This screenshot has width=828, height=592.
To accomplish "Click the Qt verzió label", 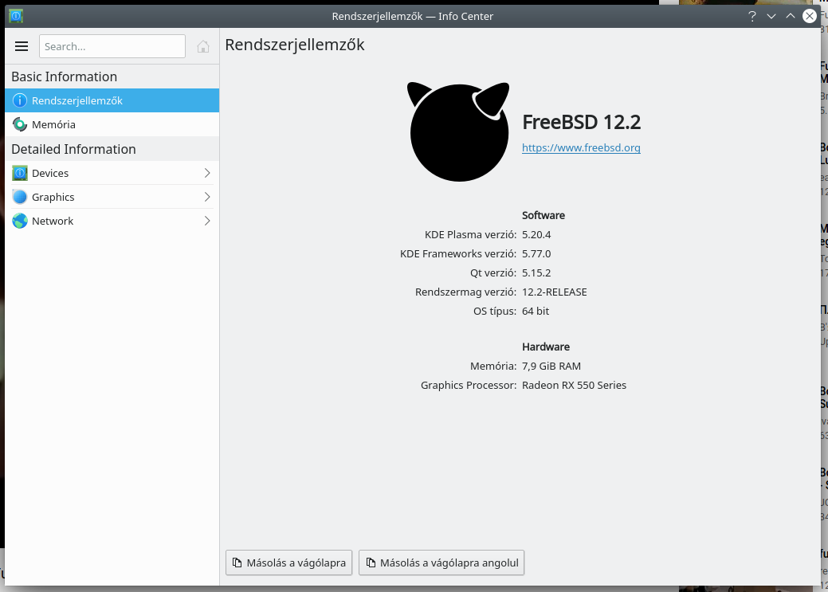I will click(493, 272).
